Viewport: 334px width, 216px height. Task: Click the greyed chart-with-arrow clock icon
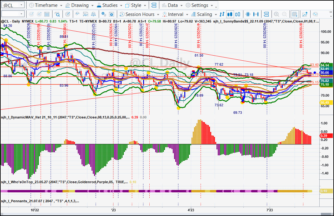(x=39, y=14)
